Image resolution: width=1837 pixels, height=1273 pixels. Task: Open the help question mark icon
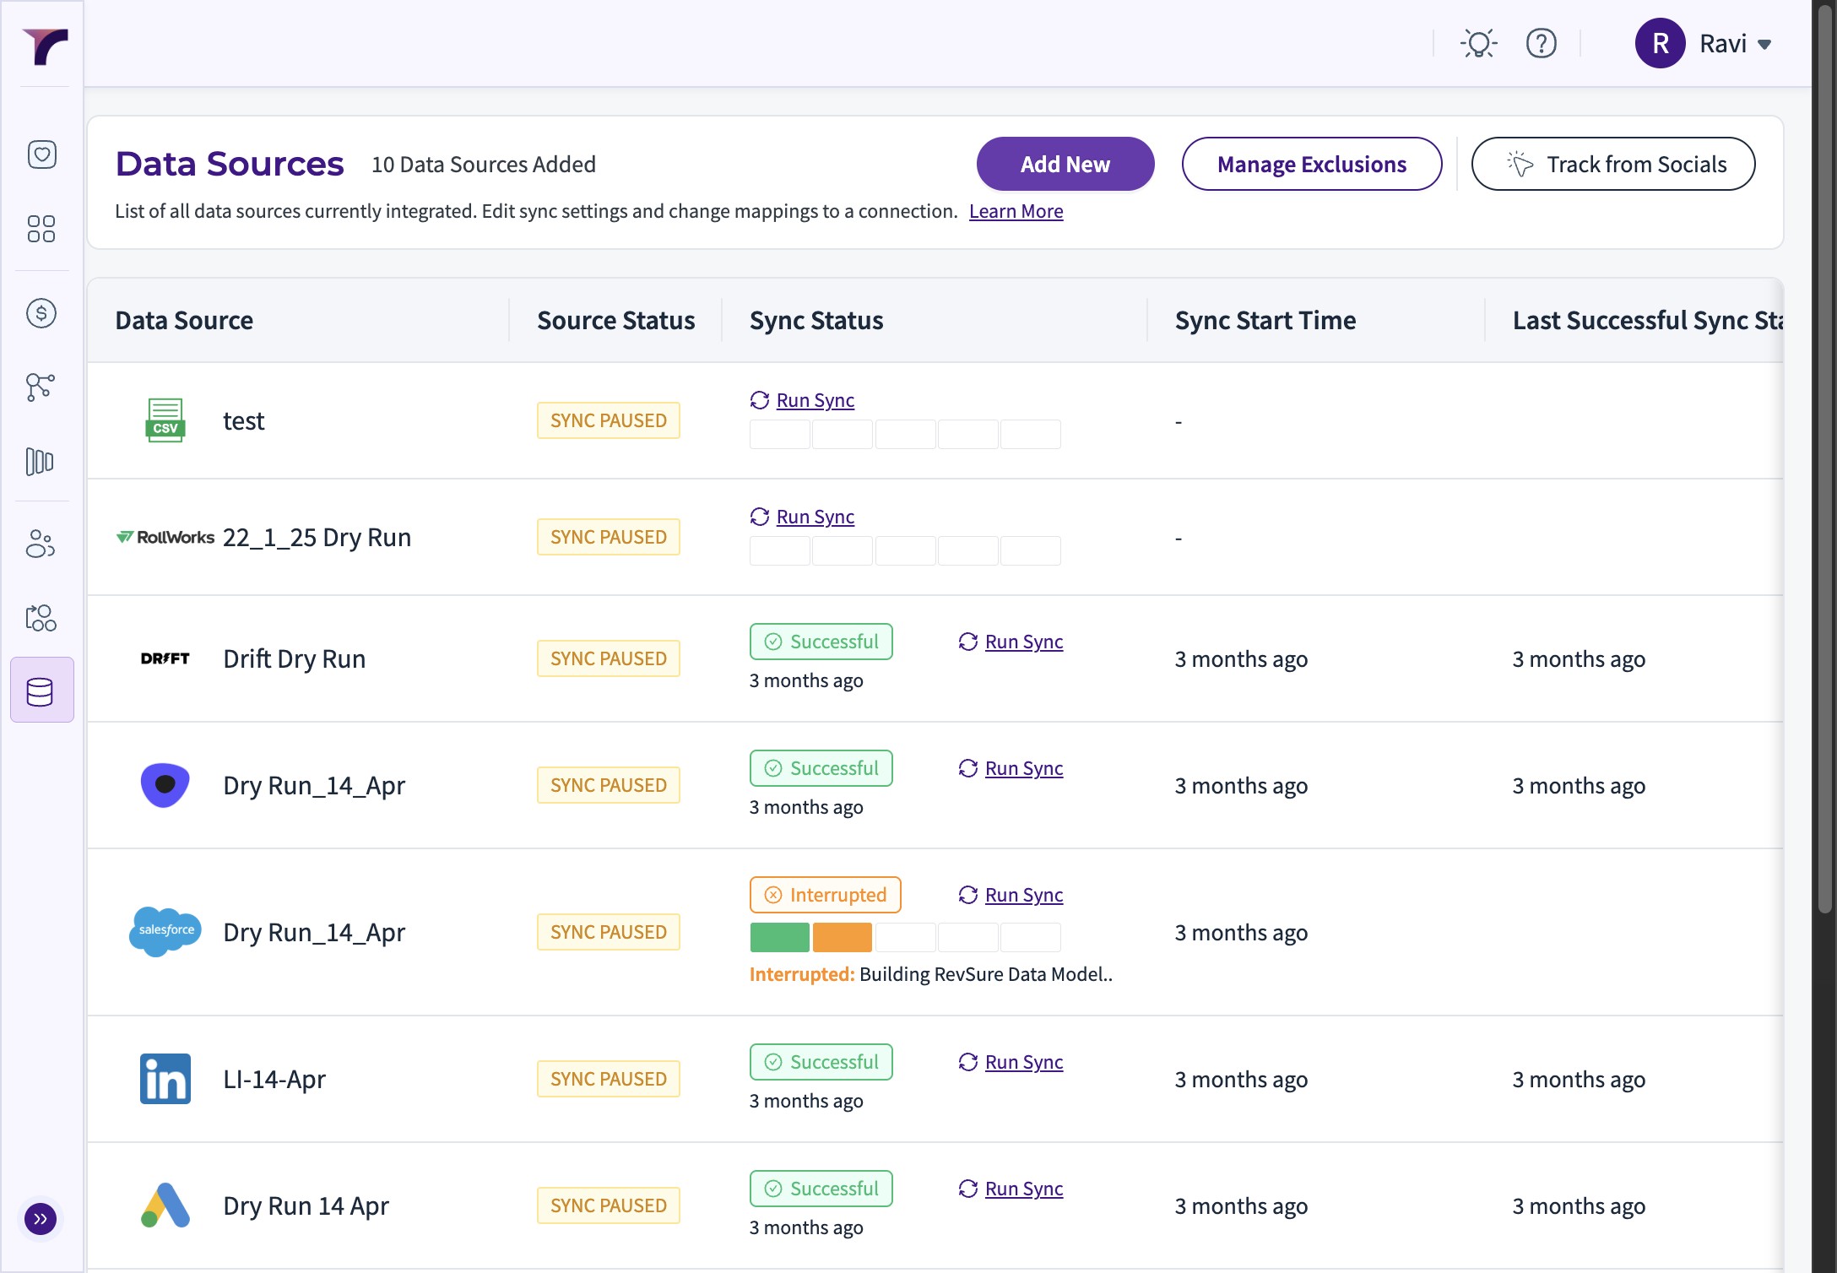click(1541, 43)
